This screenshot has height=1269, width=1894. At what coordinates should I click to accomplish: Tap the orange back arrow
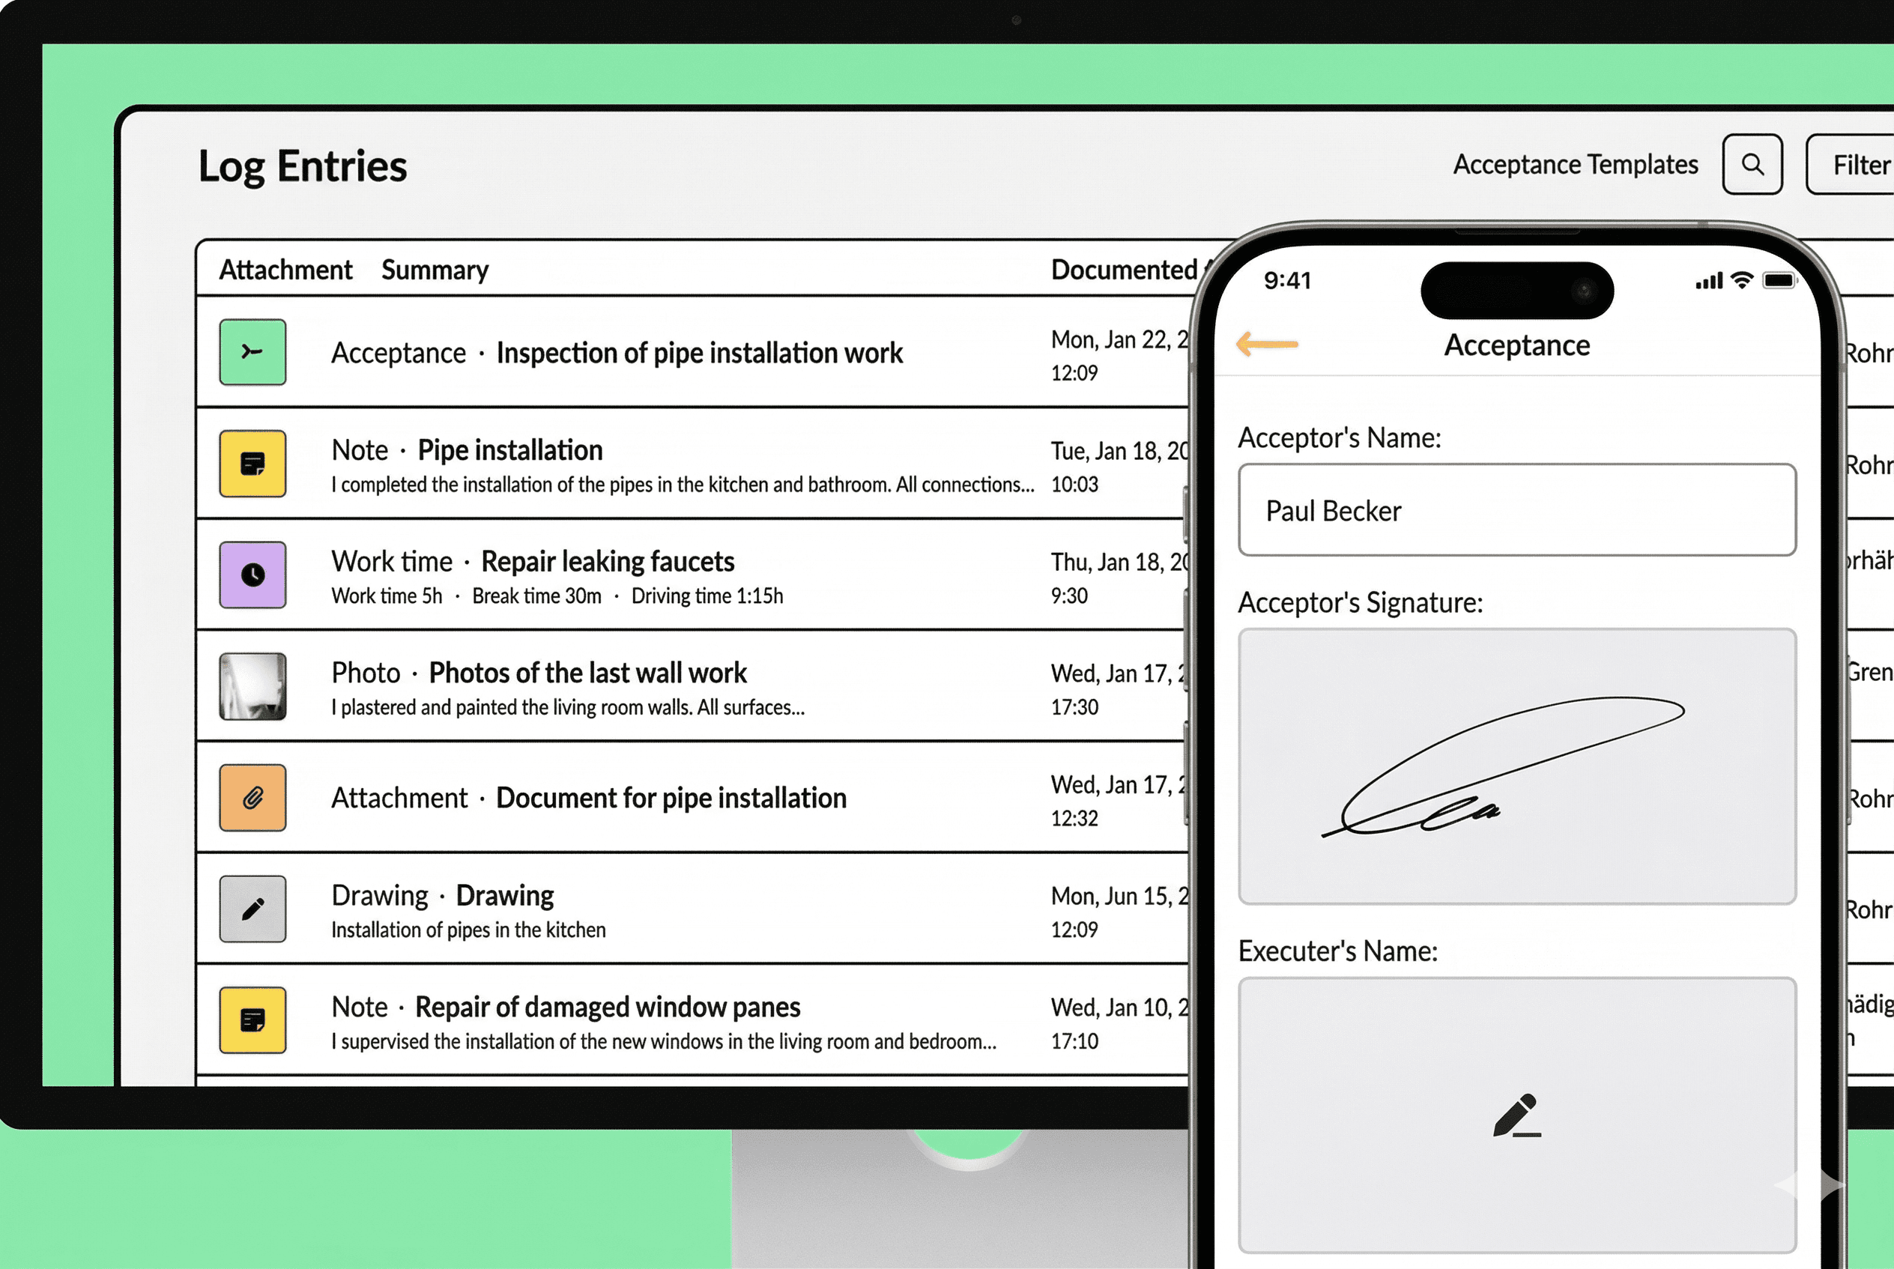(x=1268, y=344)
